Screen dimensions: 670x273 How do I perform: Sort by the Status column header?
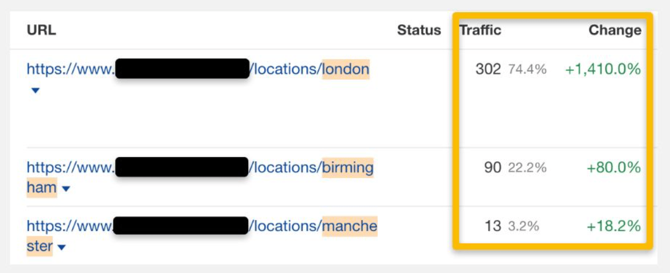[x=419, y=30]
